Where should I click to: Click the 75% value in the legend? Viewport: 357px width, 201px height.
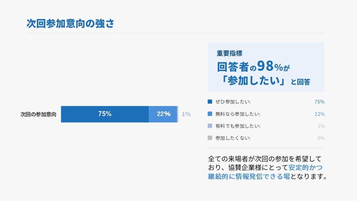click(319, 102)
